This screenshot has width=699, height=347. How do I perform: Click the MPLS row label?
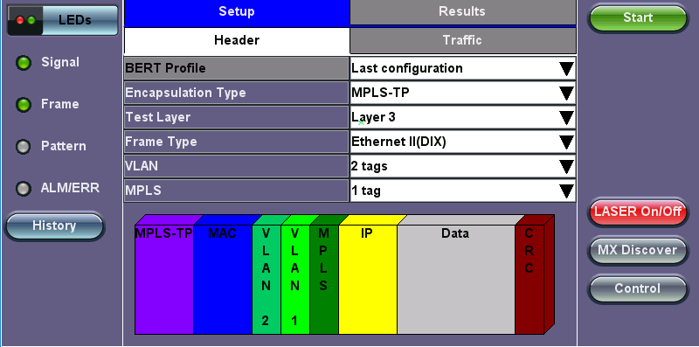(x=236, y=191)
